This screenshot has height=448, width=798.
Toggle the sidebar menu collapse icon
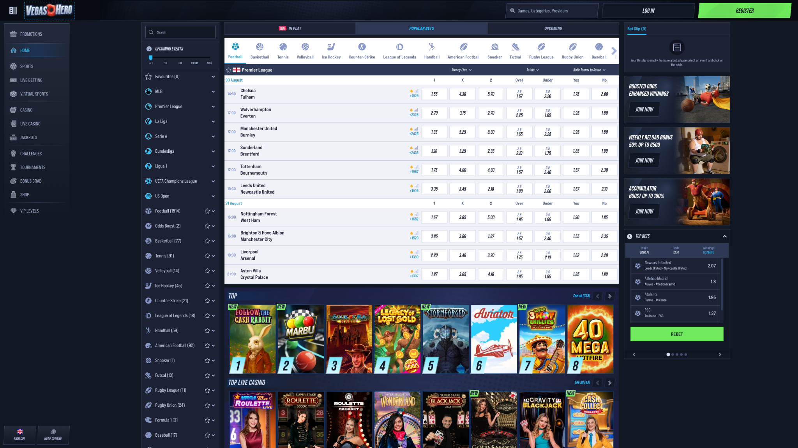coord(13,10)
